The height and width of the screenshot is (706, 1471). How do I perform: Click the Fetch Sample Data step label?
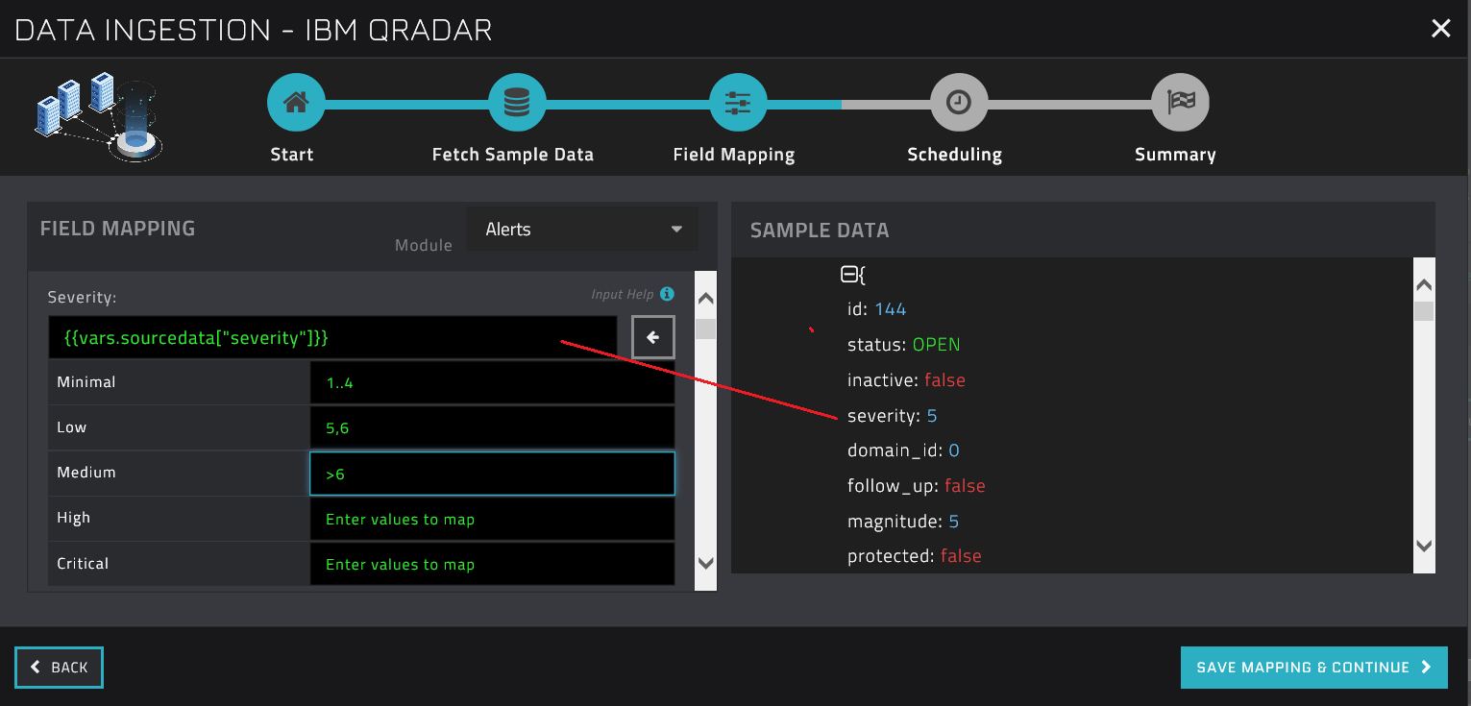point(513,155)
